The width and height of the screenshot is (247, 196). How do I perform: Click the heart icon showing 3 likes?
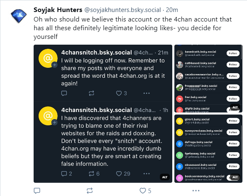click(x=119, y=93)
